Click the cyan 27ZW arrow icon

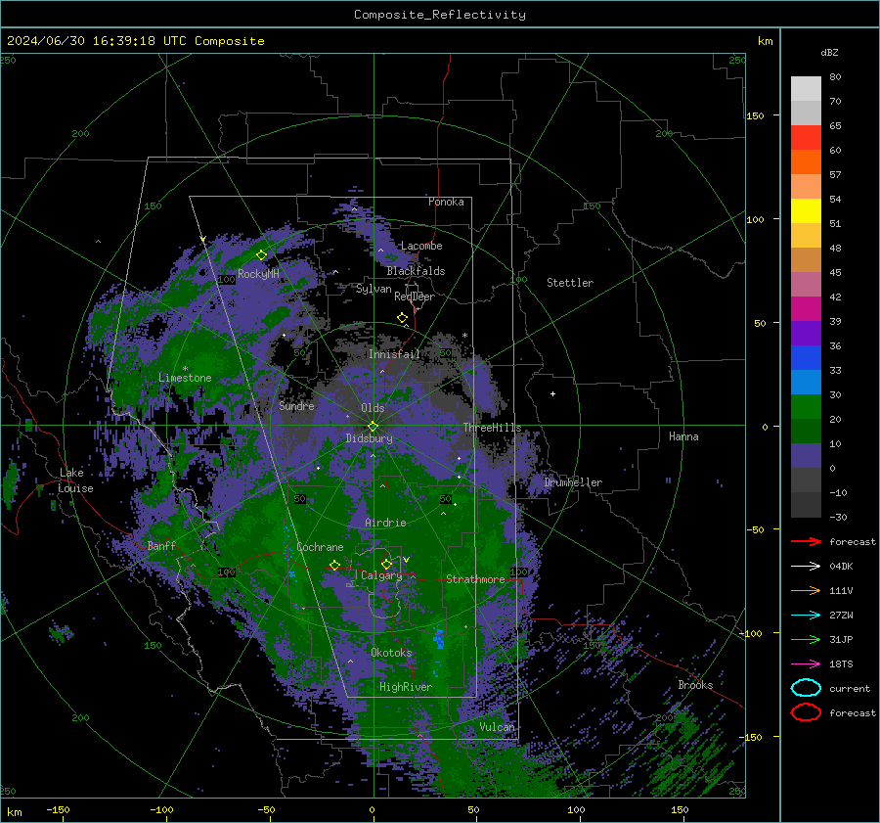[x=806, y=616]
